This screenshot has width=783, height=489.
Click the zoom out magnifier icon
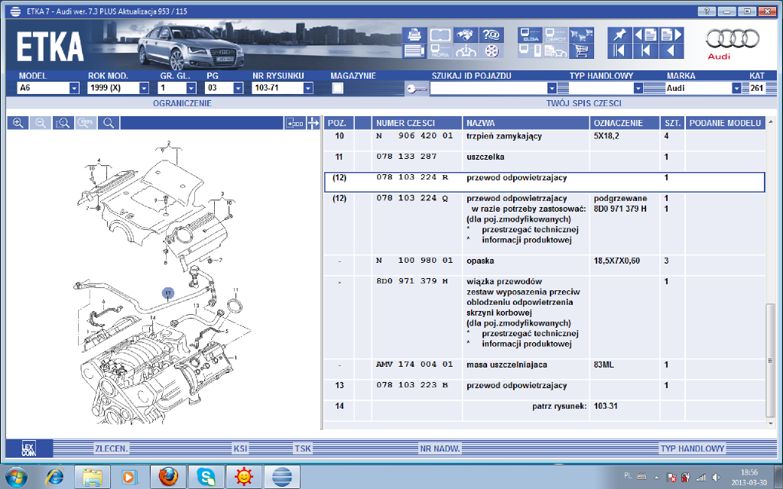[x=41, y=123]
